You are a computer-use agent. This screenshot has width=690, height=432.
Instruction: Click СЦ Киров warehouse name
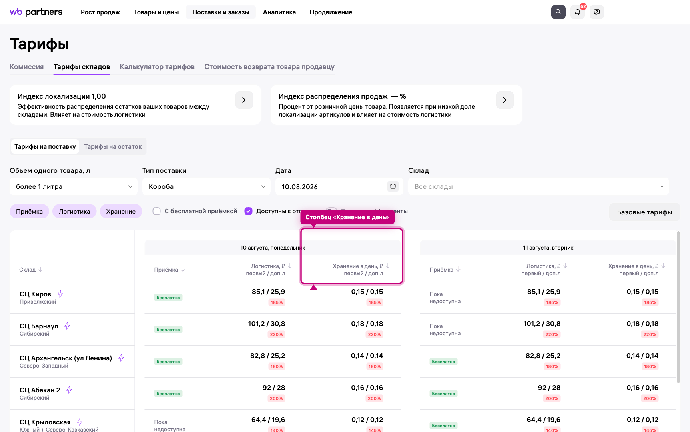pyautogui.click(x=35, y=294)
